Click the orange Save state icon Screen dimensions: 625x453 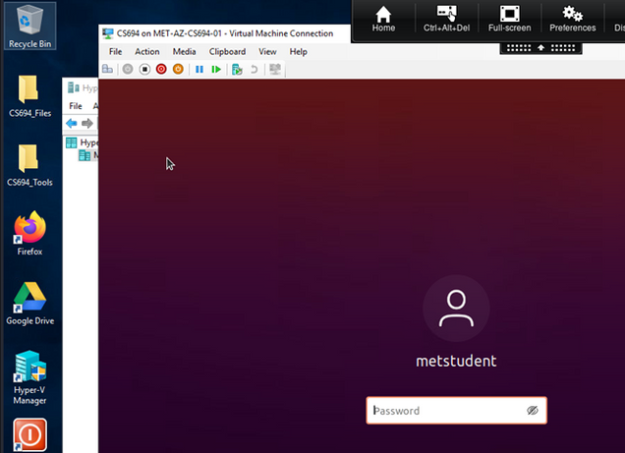[178, 70]
